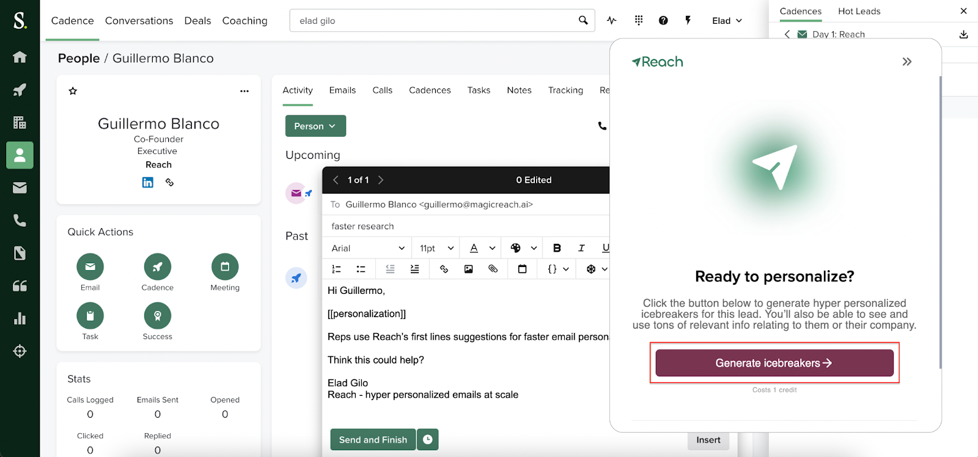Open the quotation marks icon in the sidebar
Viewport: 978px width, 457px height.
click(x=20, y=286)
